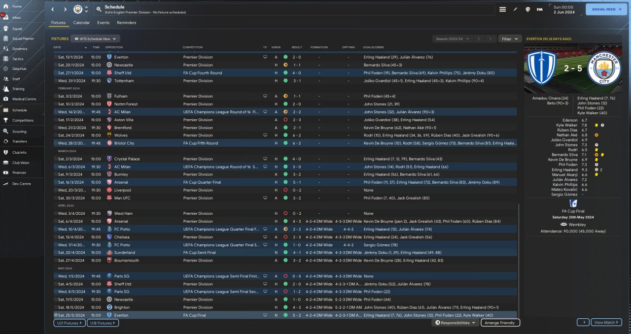Open Squad Planner from the sidebar
This screenshot has width=631, height=334.
pos(22,38)
